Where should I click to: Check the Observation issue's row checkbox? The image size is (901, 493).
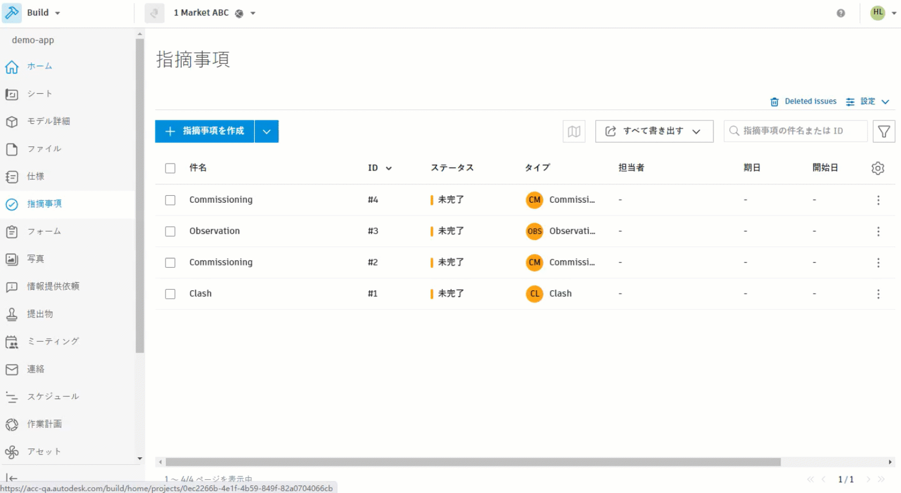click(x=170, y=231)
